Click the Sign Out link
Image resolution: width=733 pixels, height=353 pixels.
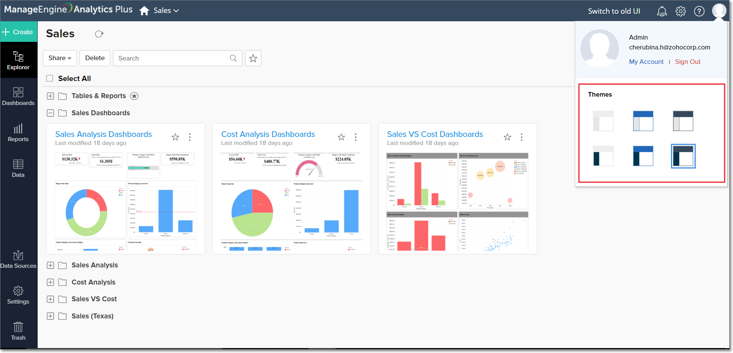[688, 62]
